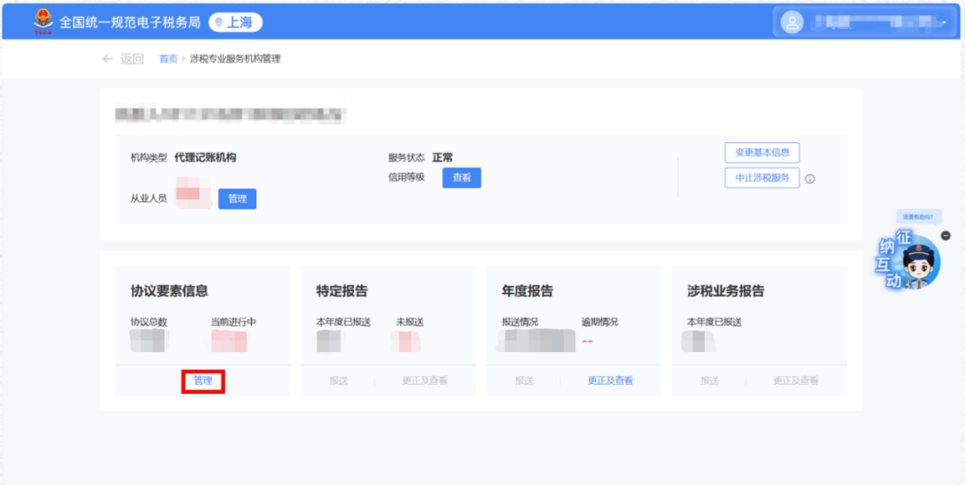Open the 首页 breadcrumb link
This screenshot has height=485, width=965.
pyautogui.click(x=168, y=59)
